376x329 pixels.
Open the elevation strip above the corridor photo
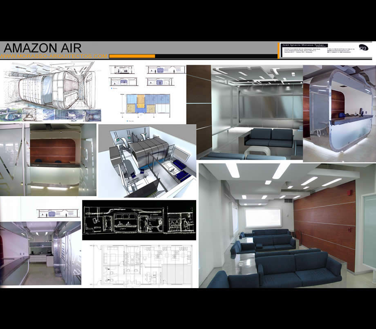(x=58, y=213)
